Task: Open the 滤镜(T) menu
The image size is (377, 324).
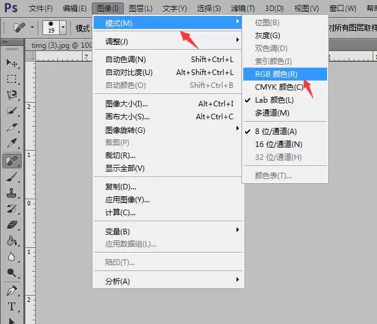Action: [x=243, y=9]
